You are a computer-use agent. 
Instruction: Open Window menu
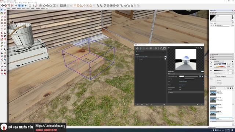[x=25, y=3]
